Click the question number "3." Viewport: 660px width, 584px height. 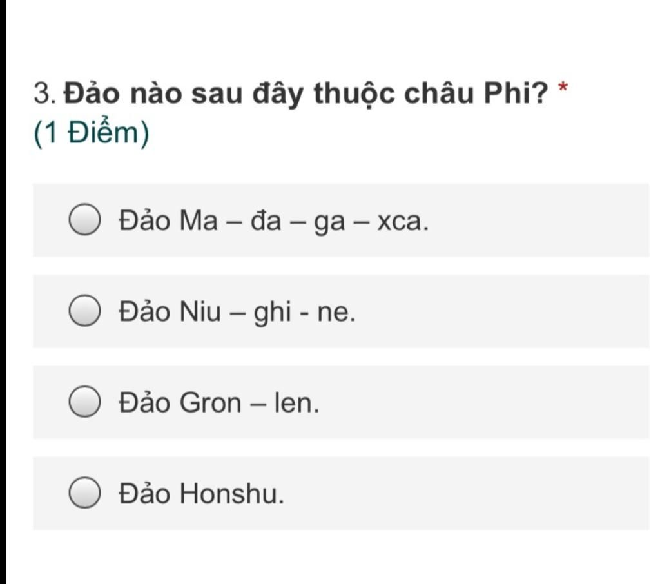pos(44,93)
